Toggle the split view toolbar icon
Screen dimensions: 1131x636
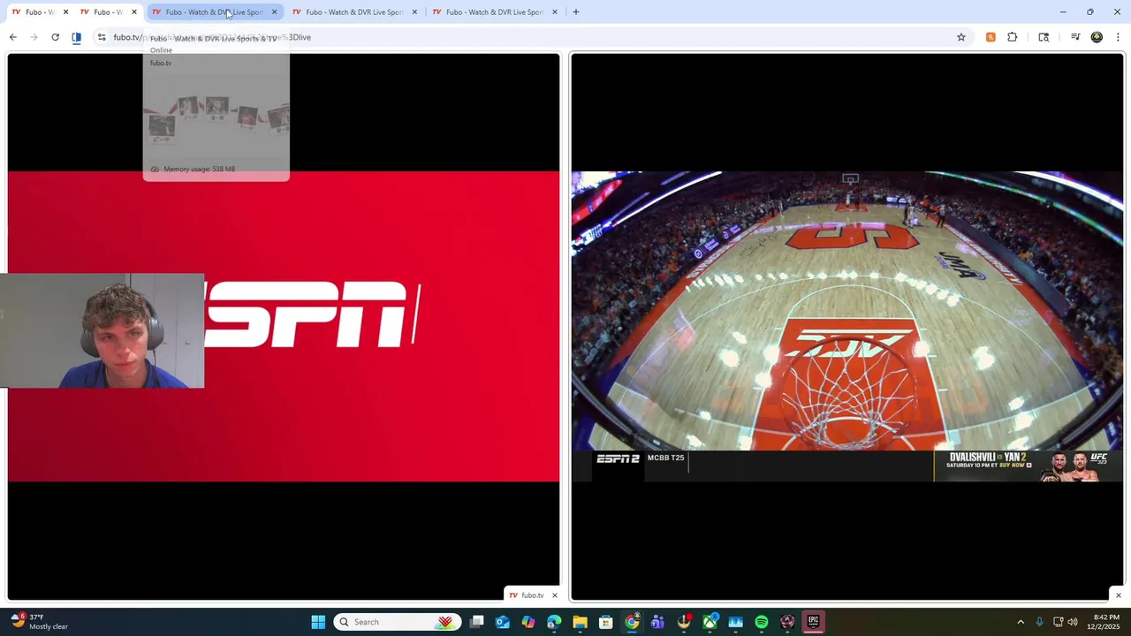[76, 37]
